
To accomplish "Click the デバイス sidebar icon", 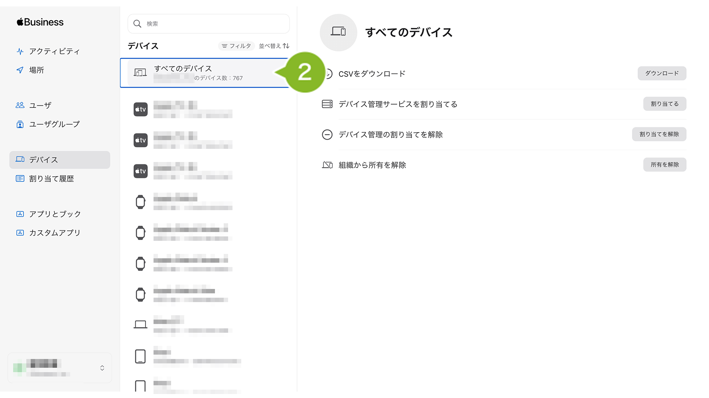I will pos(20,160).
